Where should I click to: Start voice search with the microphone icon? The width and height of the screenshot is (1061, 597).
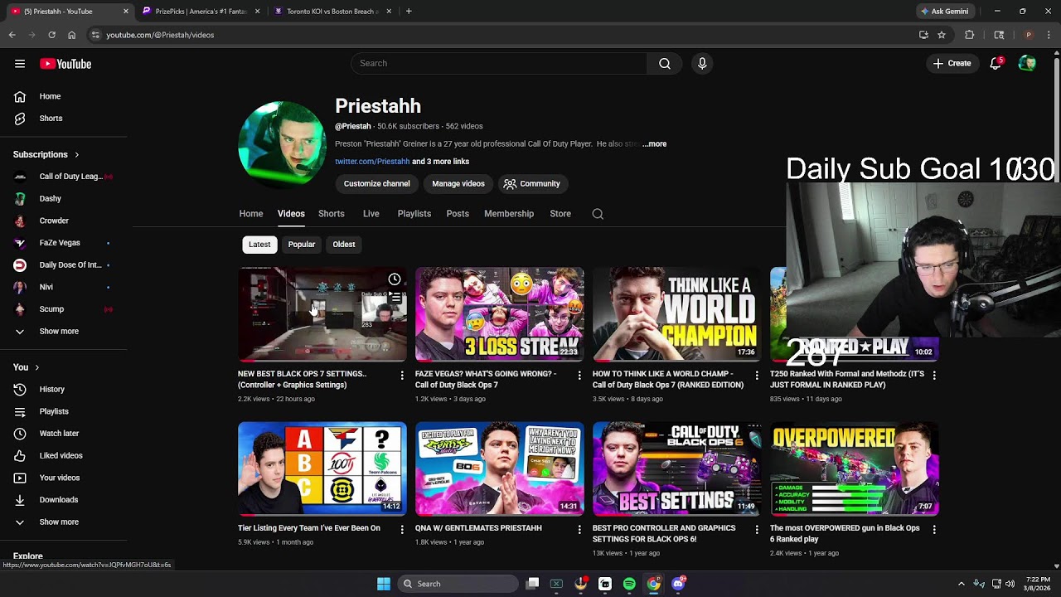[x=702, y=64]
